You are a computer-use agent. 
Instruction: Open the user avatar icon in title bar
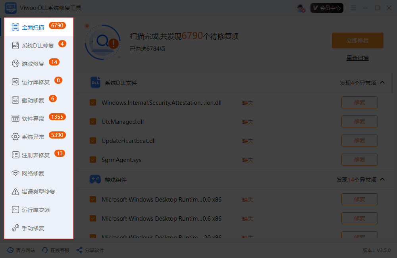point(301,8)
